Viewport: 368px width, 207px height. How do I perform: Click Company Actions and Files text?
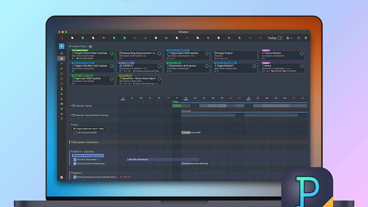(x=147, y=71)
